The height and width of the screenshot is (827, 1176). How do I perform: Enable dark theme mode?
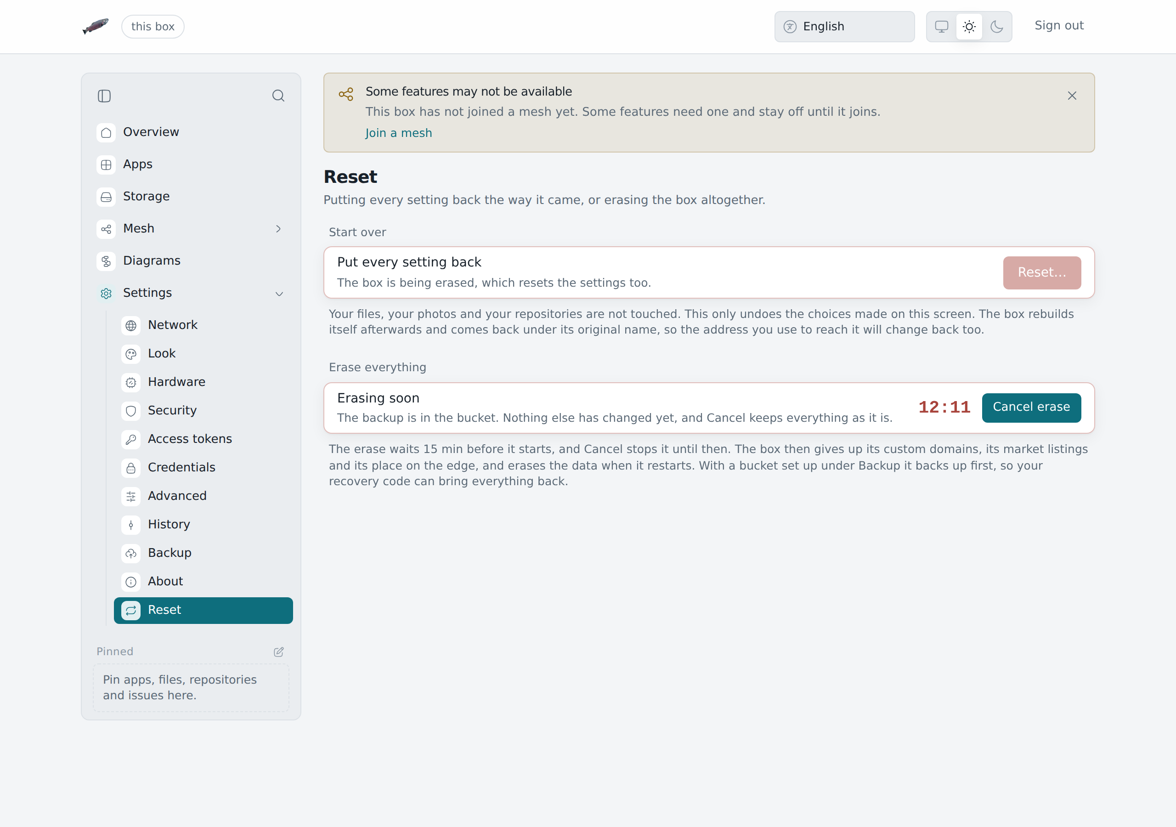point(997,27)
